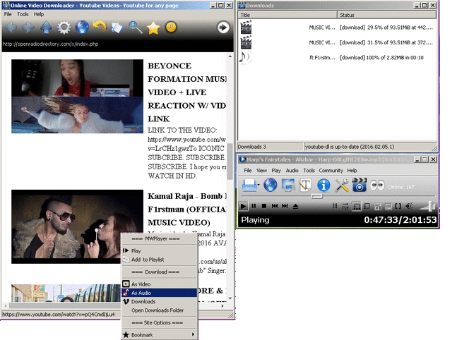Mute audio with speaker icon
The width and height of the screenshot is (469, 340).
pos(409,206)
